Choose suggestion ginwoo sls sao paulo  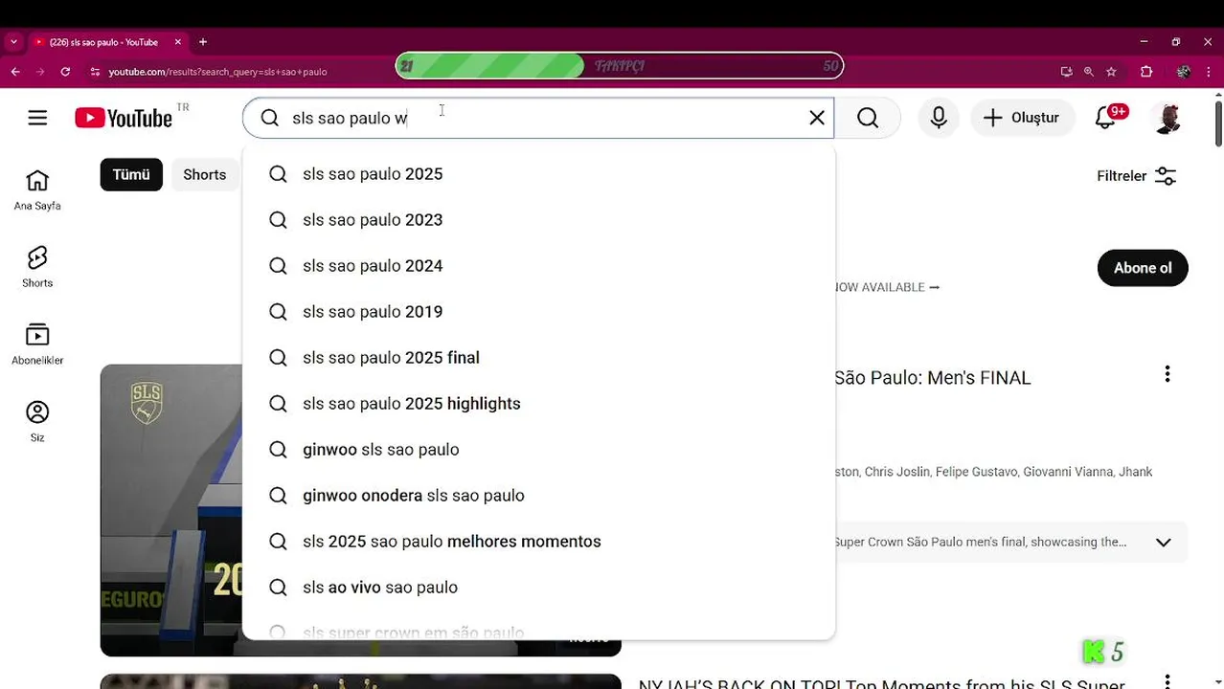pos(538,450)
